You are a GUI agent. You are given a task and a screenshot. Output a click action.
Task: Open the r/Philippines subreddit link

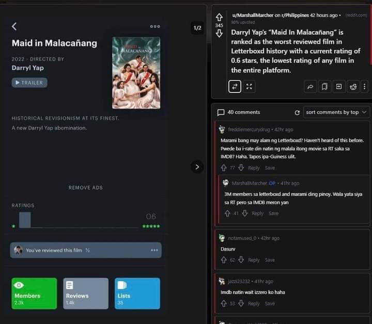click(295, 15)
